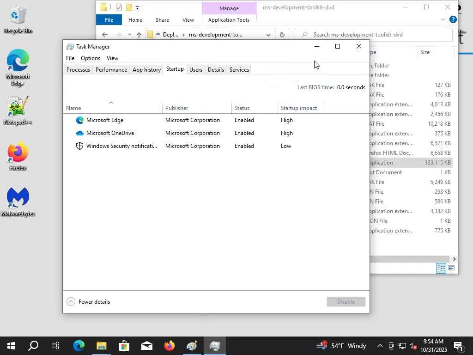
Task: Switch to the Services tab
Action: click(x=239, y=70)
